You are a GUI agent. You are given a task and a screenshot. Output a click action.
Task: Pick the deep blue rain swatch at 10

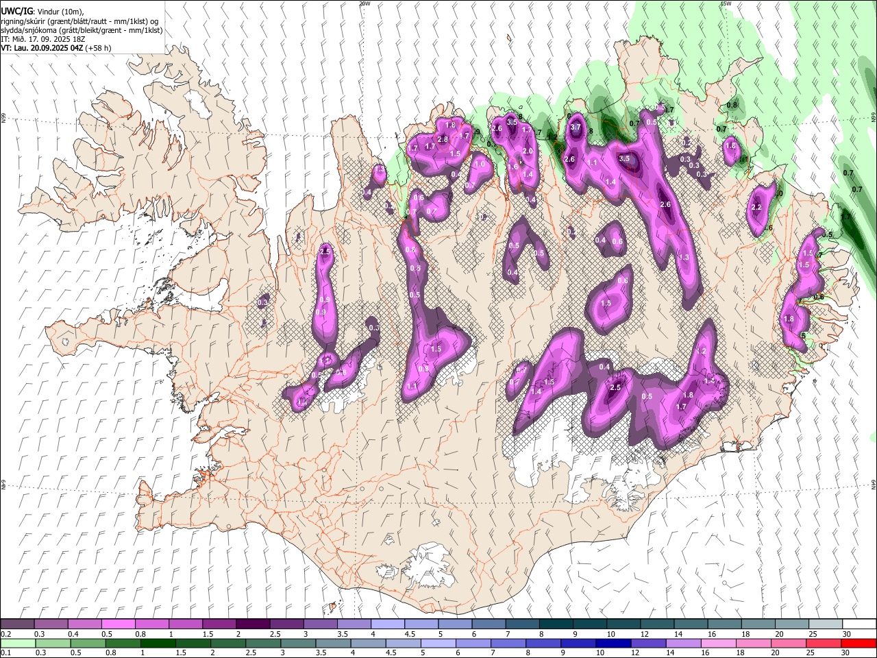tap(613, 643)
